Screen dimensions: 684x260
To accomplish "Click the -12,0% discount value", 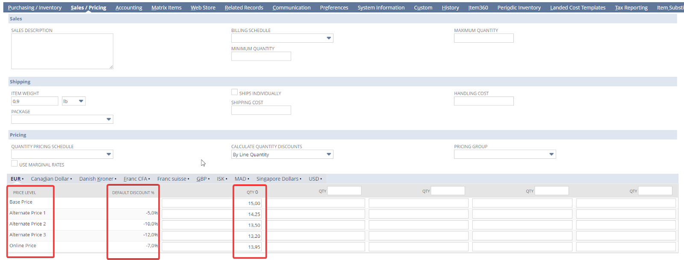I will [150, 235].
